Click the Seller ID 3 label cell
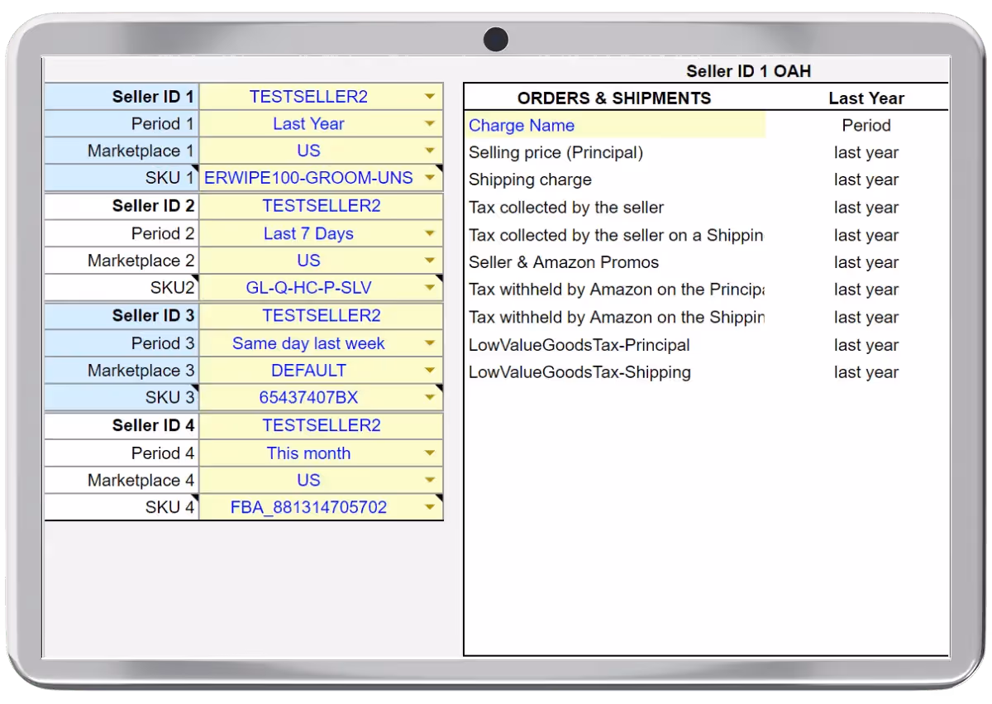 click(x=122, y=316)
